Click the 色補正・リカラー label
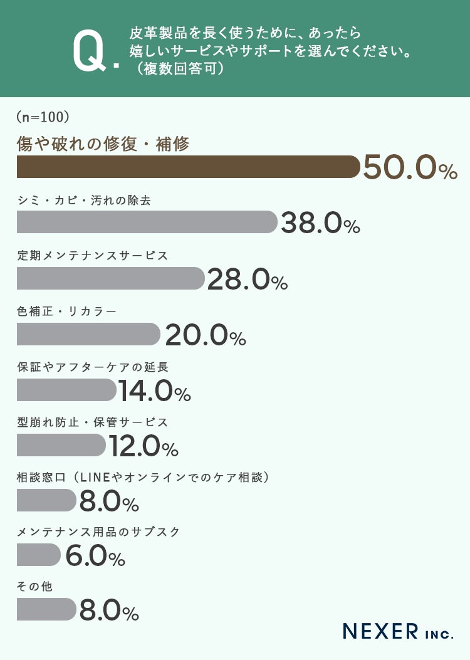The height and width of the screenshot is (660, 470). pyautogui.click(x=67, y=312)
